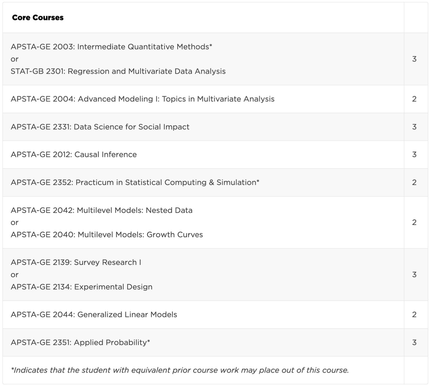Click APSTA-GE 2044: Generalized Linear Models
The height and width of the screenshot is (389, 432).
pos(94,315)
